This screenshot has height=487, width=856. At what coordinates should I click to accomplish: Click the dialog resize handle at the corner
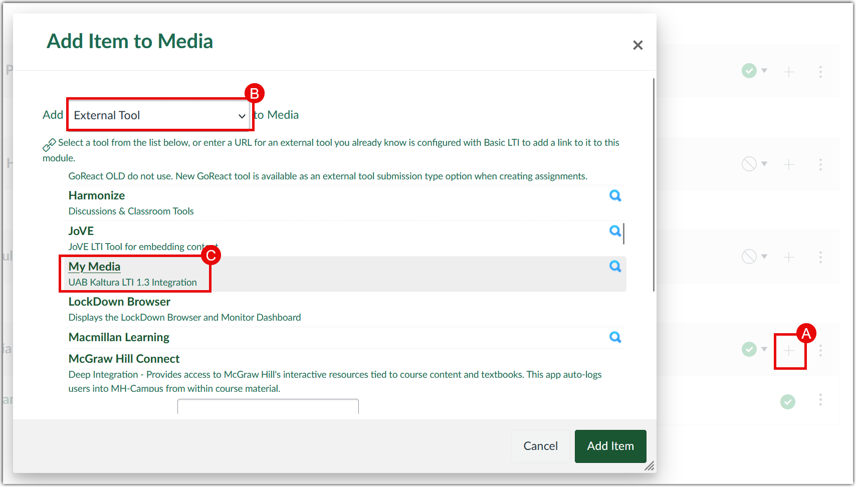point(650,466)
